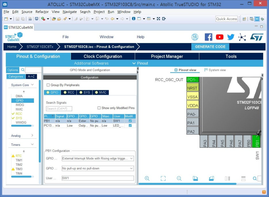Open the GPIO mode dropdown for PB1
Screen dimensions: 269x197
click(98, 158)
